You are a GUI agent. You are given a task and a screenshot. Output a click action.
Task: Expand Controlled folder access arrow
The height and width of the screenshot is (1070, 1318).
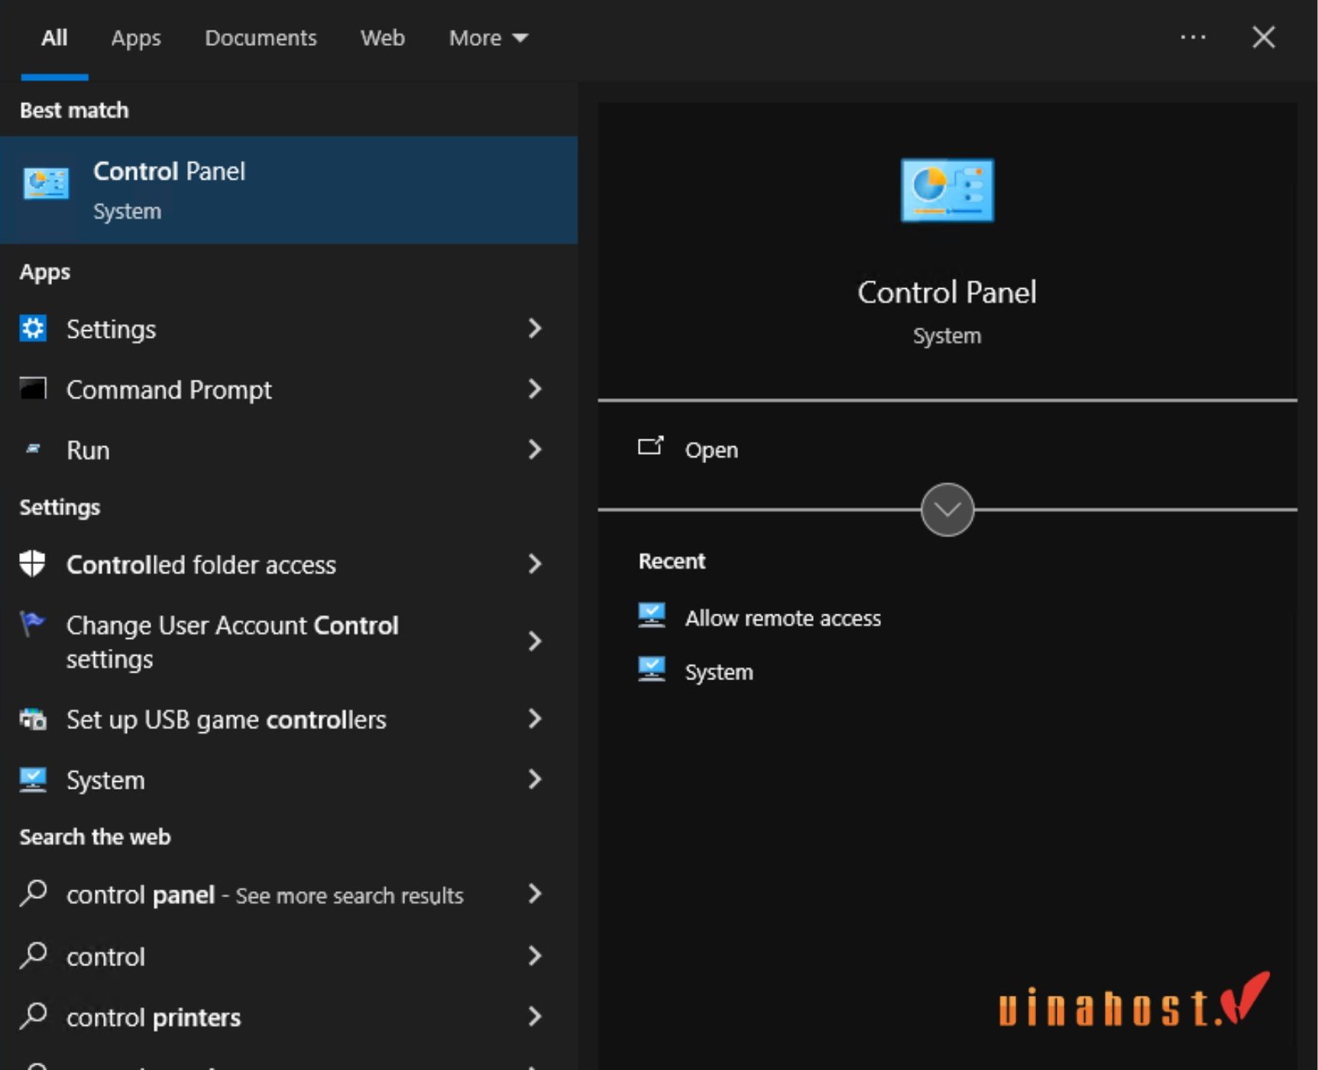pos(535,564)
